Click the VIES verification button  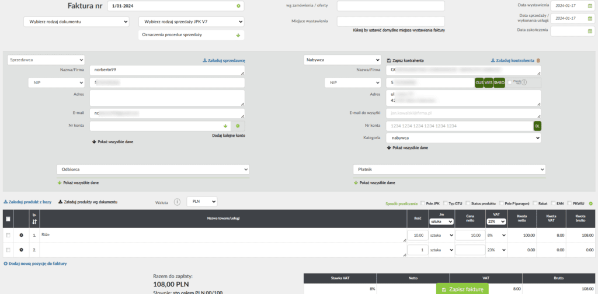point(489,83)
